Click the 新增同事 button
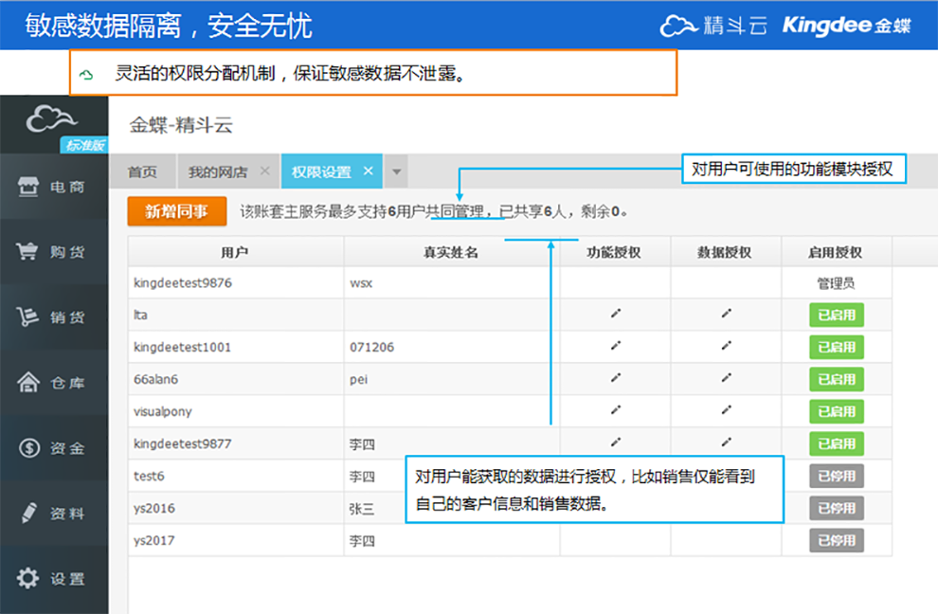Image resolution: width=938 pixels, height=614 pixels. [177, 211]
